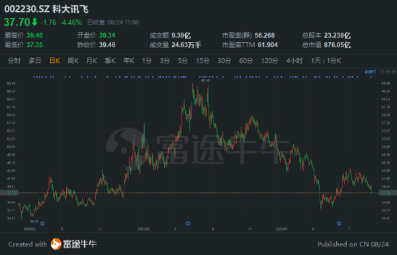
Task: Switch to the 分时 intraday tab
Action: (x=14, y=61)
